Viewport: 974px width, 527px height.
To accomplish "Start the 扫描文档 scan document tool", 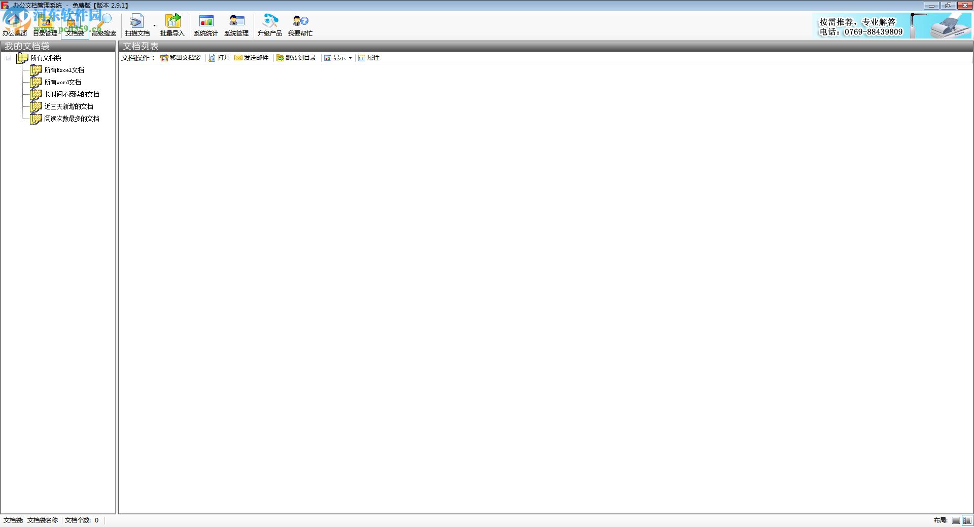I will tap(137, 25).
